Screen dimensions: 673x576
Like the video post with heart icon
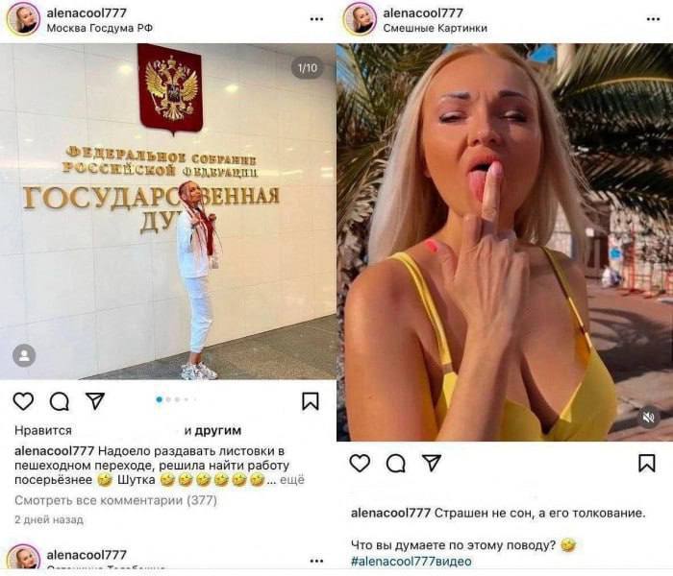pos(360,464)
